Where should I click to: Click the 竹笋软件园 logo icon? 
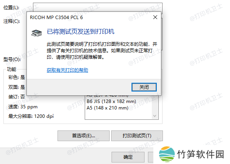[167, 154]
